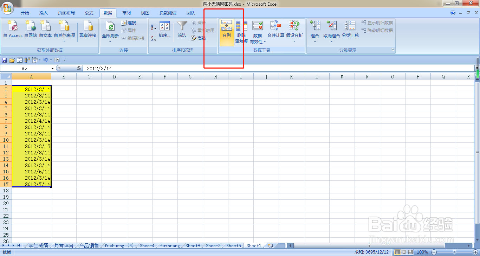Import data from web (自网站)
Image resolution: width=480 pixels, height=256 pixels.
[x=31, y=29]
